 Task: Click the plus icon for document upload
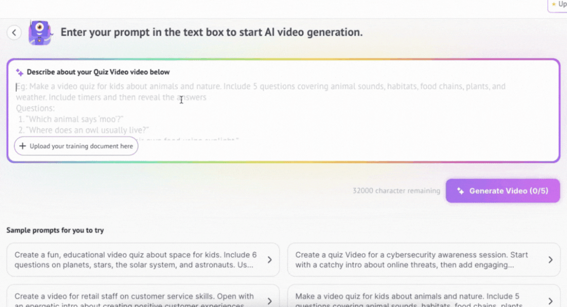[22, 146]
